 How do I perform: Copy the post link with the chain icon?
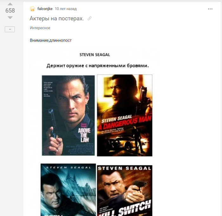click(89, 18)
